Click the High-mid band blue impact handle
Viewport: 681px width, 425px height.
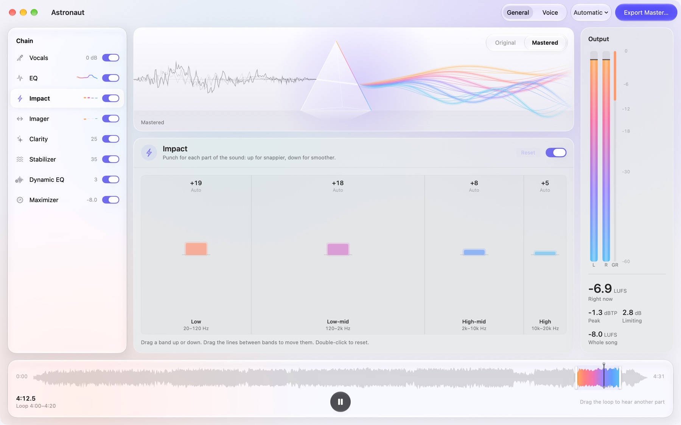tap(474, 252)
